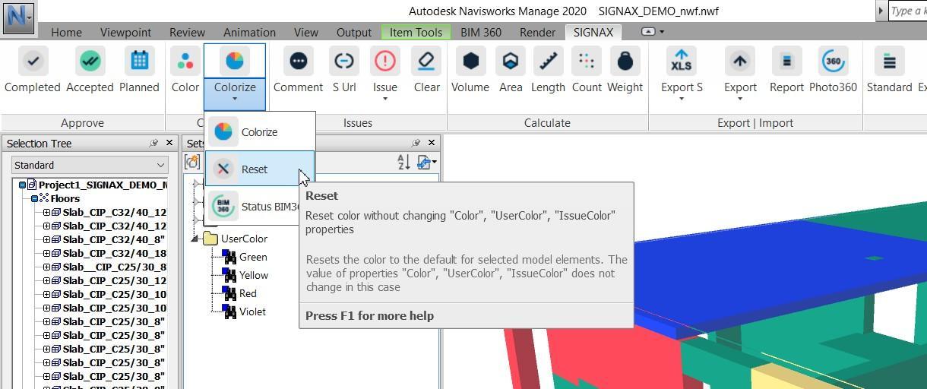The width and height of the screenshot is (927, 389).
Task: Click the Export upload-arrow icon
Action: click(x=740, y=61)
